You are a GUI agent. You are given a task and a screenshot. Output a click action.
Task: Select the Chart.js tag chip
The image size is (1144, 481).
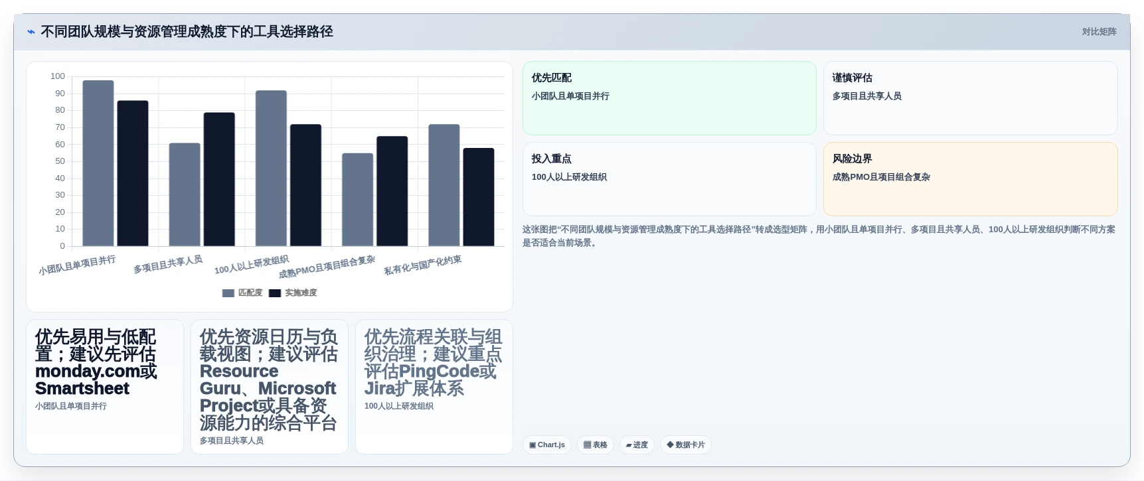tap(547, 445)
